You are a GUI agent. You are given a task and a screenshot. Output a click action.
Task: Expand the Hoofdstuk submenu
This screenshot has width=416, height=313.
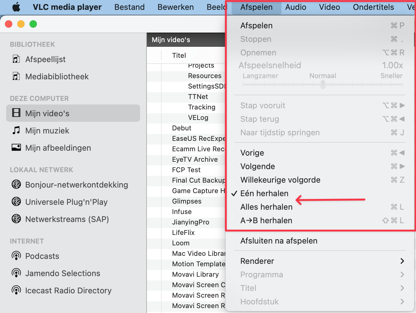(x=320, y=302)
